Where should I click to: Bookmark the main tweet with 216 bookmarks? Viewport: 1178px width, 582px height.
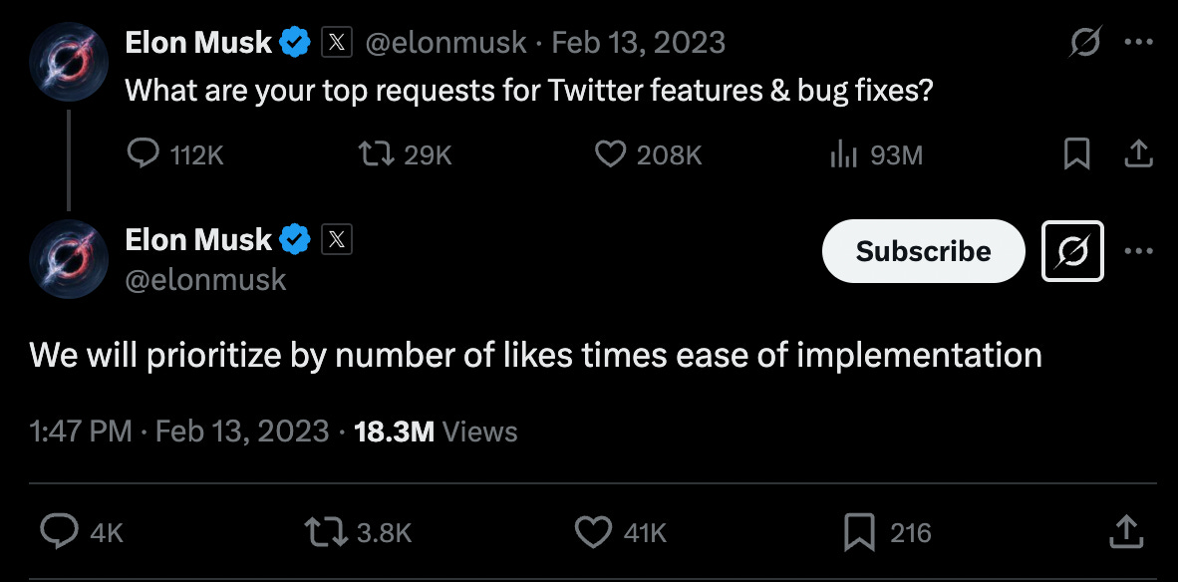click(887, 532)
